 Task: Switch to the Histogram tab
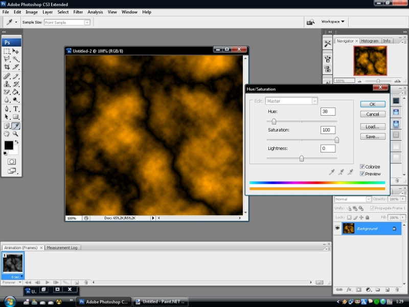tap(369, 41)
